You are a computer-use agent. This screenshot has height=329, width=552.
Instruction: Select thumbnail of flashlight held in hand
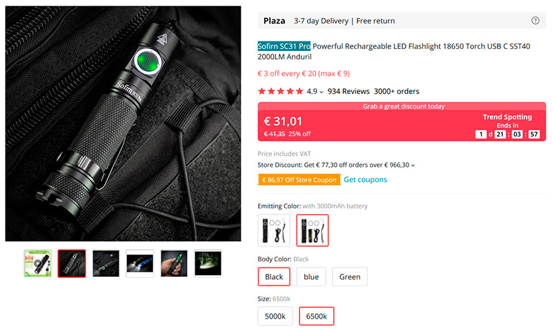174,263
